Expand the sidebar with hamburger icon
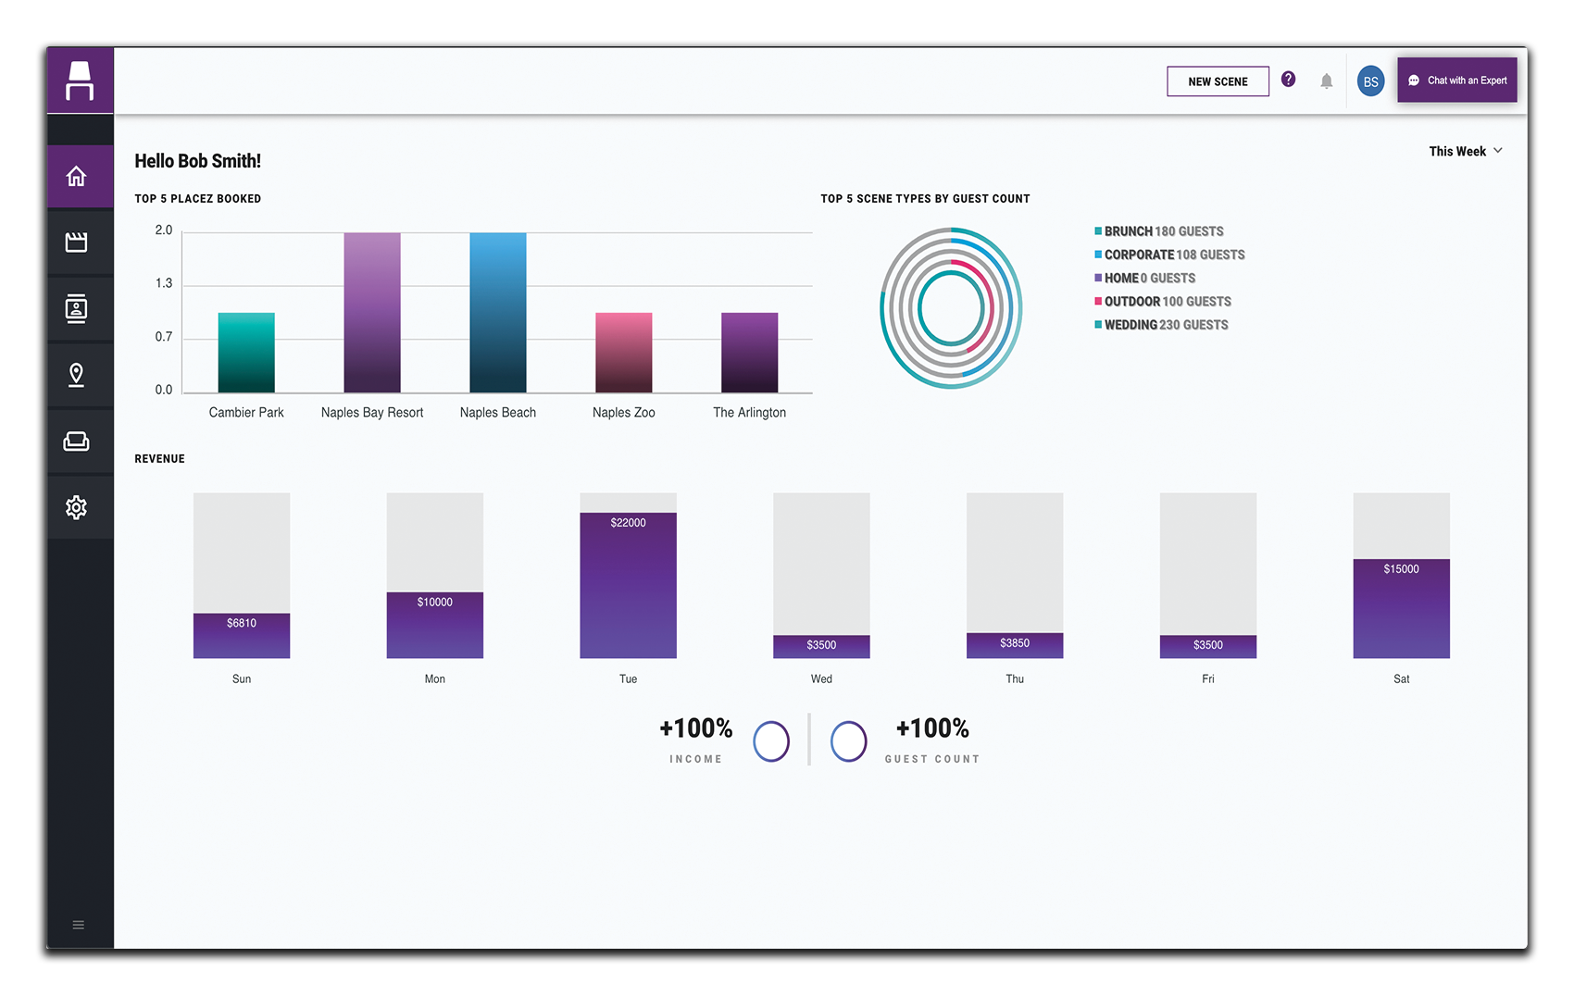 79,925
